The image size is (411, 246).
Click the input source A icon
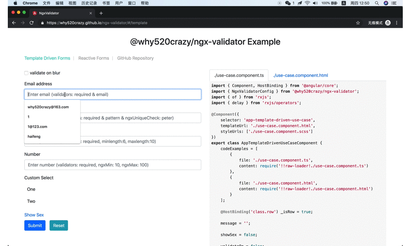pyautogui.click(x=344, y=3)
